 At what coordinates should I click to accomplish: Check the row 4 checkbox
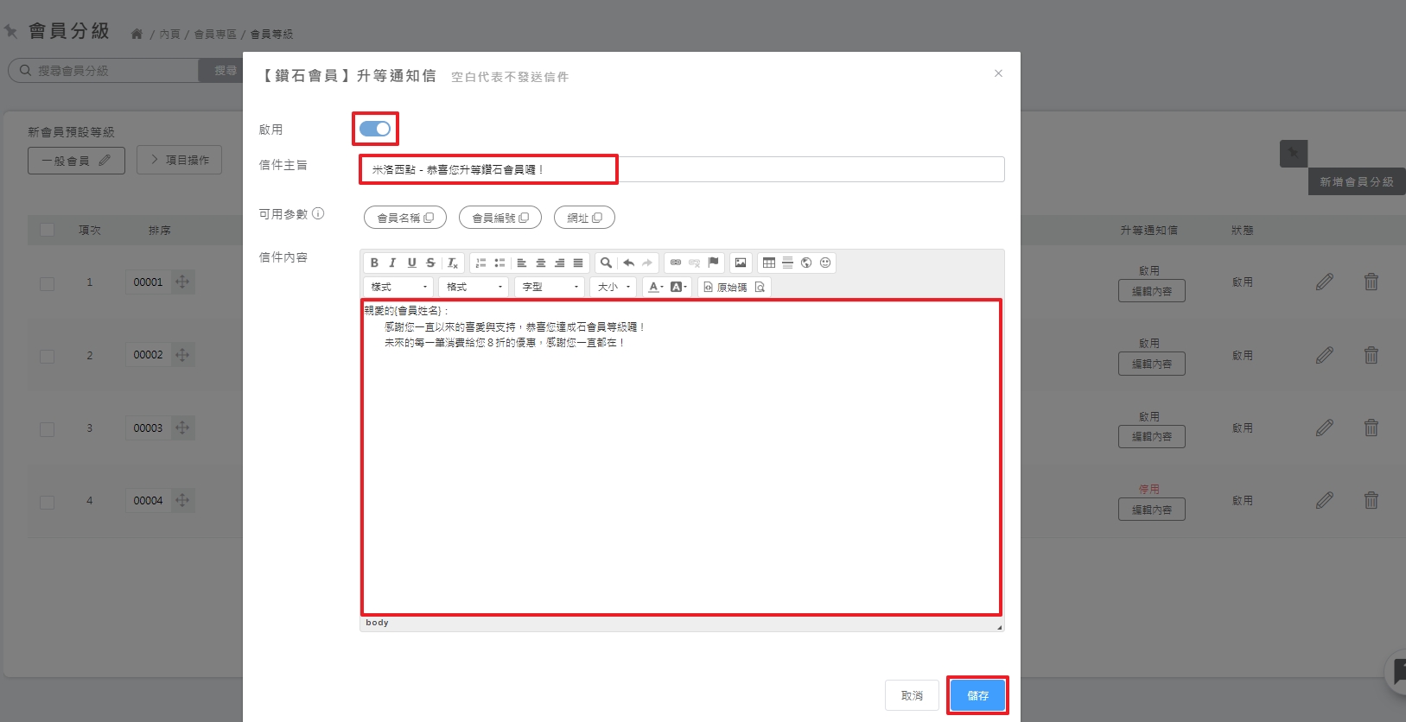point(47,502)
